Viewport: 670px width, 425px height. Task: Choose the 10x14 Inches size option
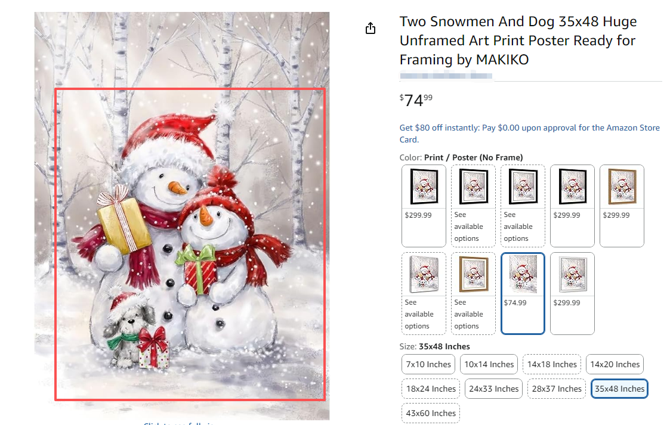[489, 364]
